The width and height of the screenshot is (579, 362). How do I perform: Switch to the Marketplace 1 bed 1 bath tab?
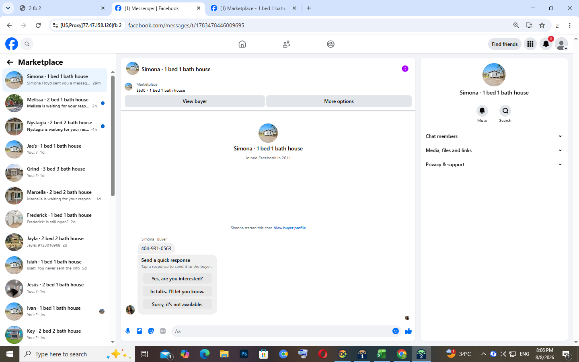pos(253,8)
